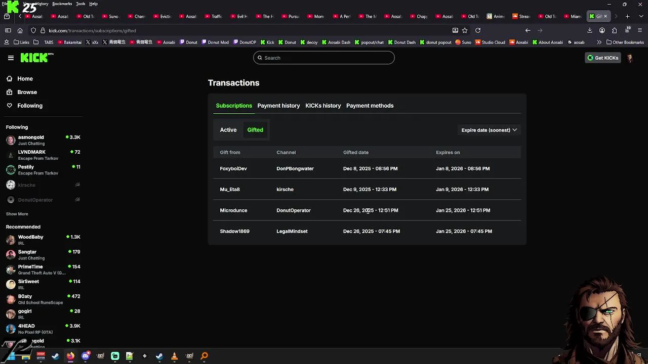Open Pestily followed channel

[x=43, y=169]
